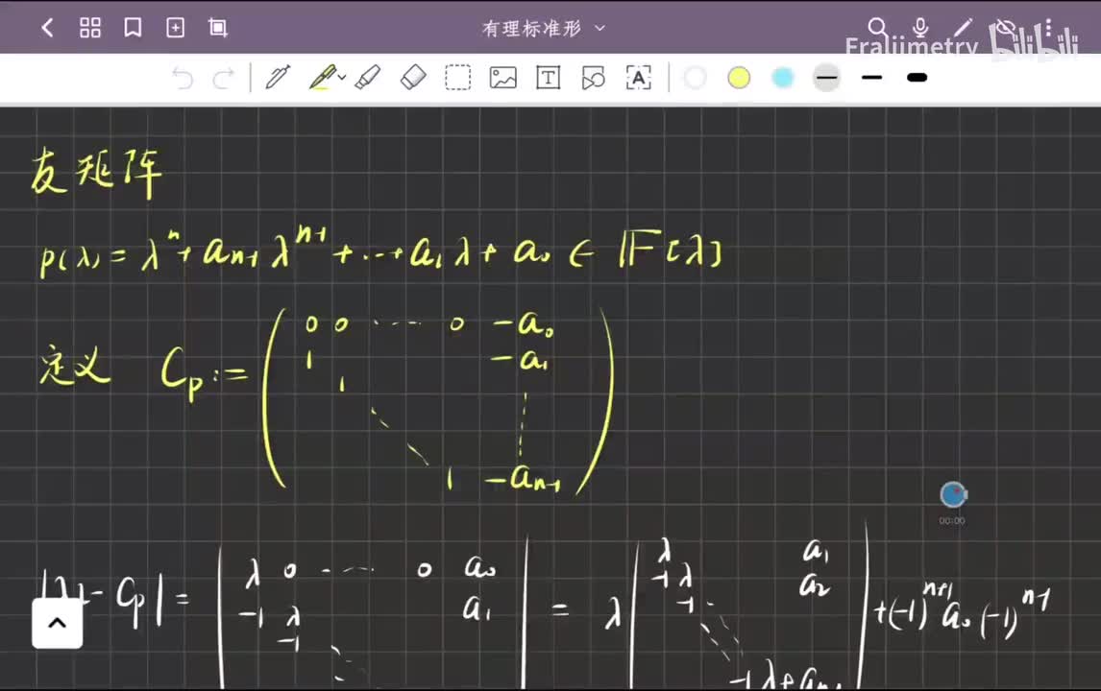Viewport: 1101px width, 691px height.
Task: Choose the thin stroke width
Action: click(826, 77)
